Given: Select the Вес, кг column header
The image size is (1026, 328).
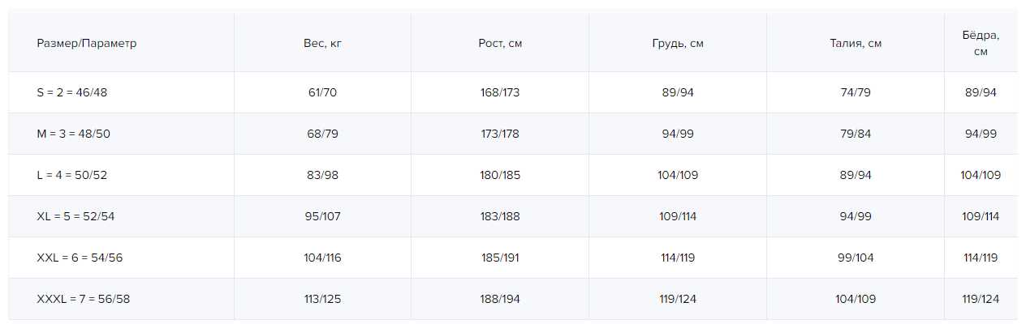Looking at the screenshot, I should (x=322, y=44).
